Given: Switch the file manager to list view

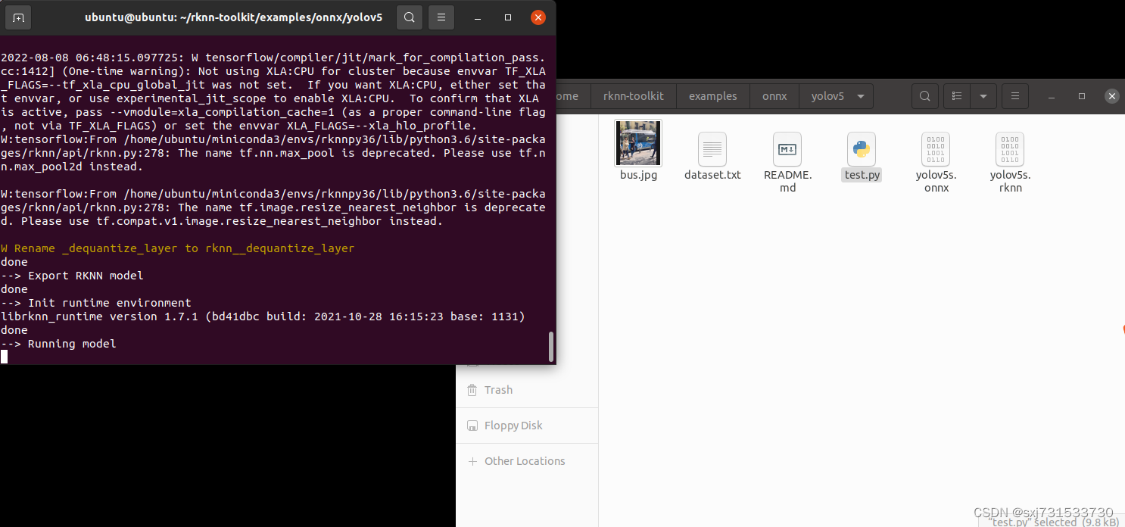Looking at the screenshot, I should [955, 96].
